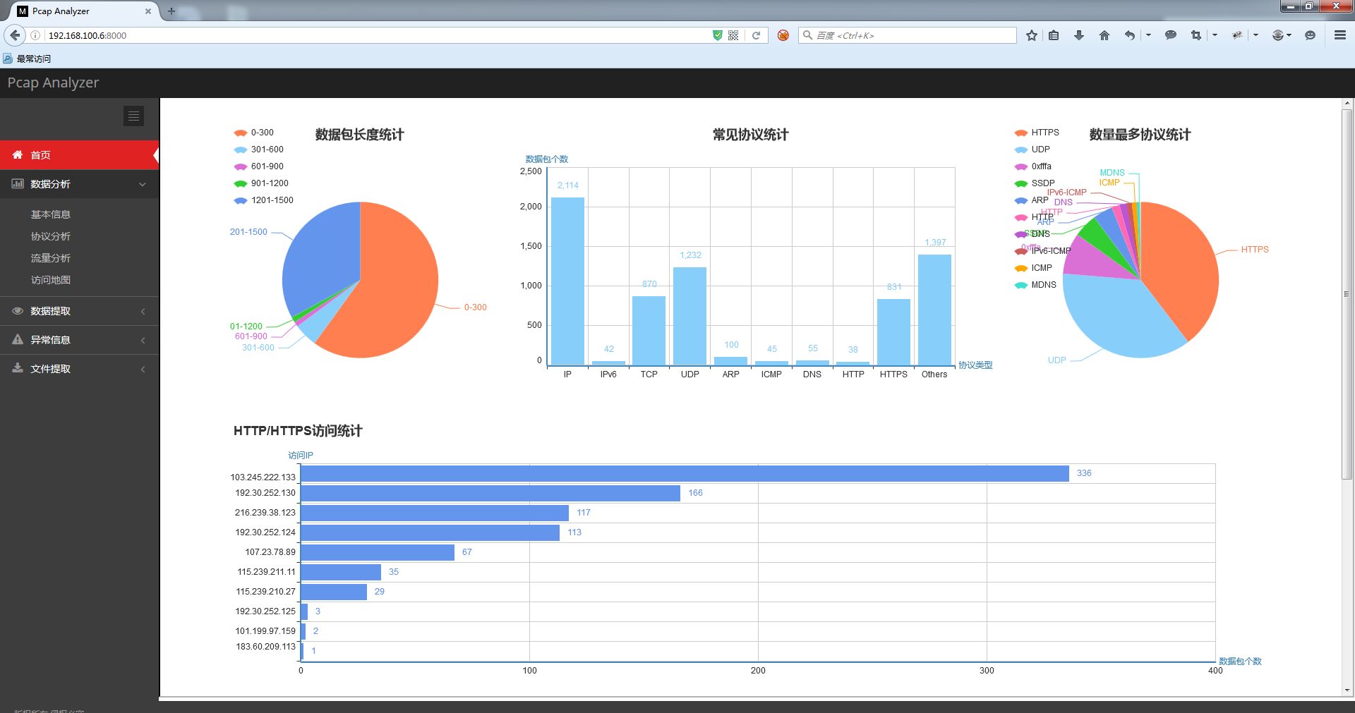Click the 数据分析 bar-chart icon
This screenshot has width=1355, height=713.
pyautogui.click(x=18, y=184)
